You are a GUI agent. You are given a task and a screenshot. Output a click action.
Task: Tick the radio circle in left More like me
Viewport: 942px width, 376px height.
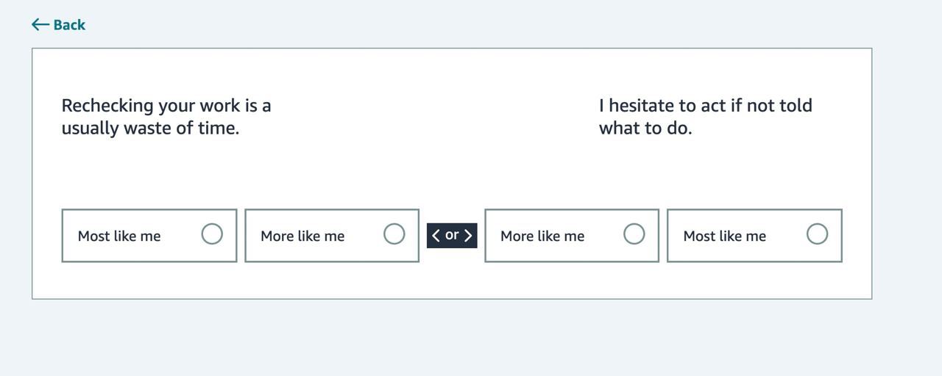[394, 234]
